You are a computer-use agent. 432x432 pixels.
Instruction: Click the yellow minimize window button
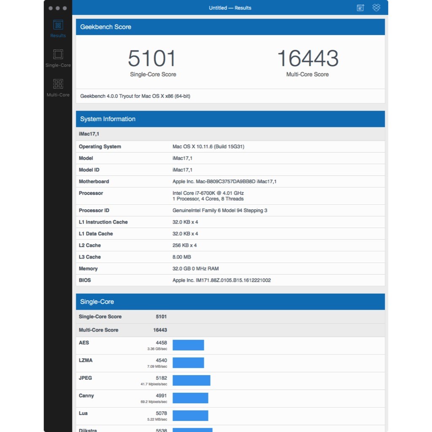pyautogui.click(x=57, y=8)
